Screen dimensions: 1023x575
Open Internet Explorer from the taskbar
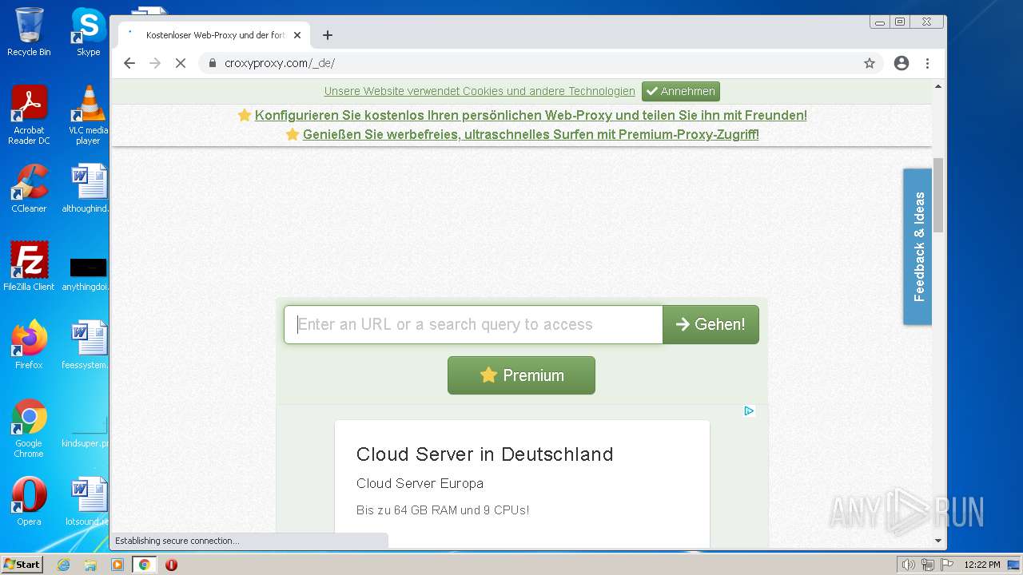[x=64, y=565]
